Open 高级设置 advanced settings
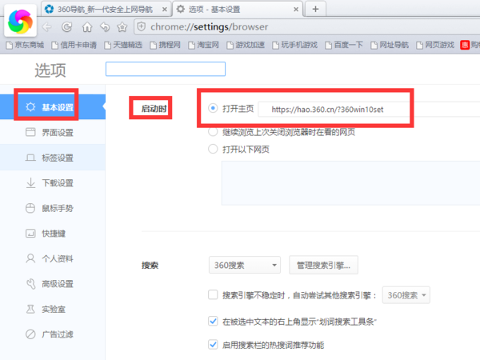480x360 pixels. [57, 283]
